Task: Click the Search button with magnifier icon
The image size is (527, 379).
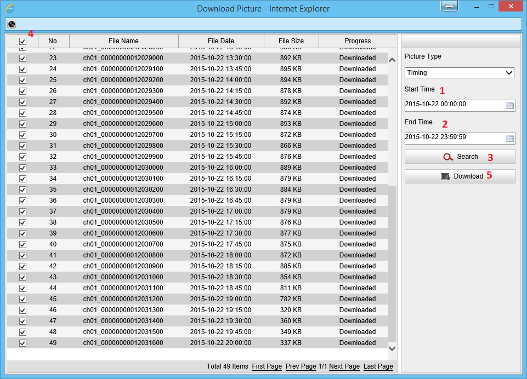Action: [x=460, y=157]
